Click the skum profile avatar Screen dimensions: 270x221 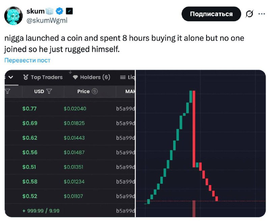13,16
